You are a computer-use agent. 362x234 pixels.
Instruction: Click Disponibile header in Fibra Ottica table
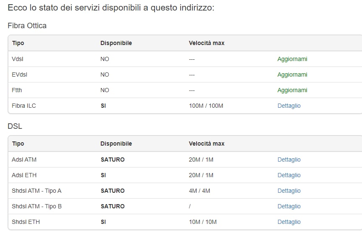[116, 43]
